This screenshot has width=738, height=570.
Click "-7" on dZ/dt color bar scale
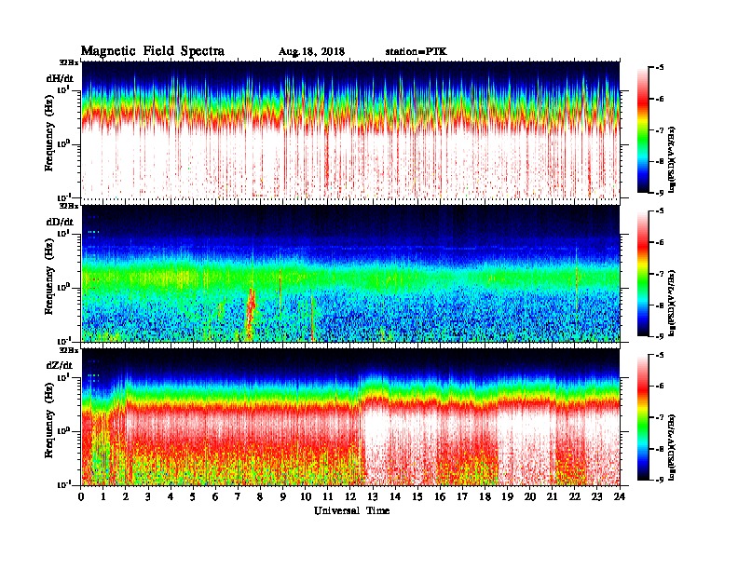(660, 417)
